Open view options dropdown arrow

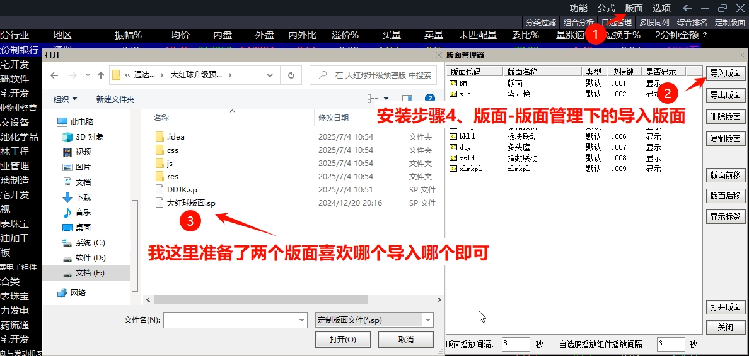point(386,99)
